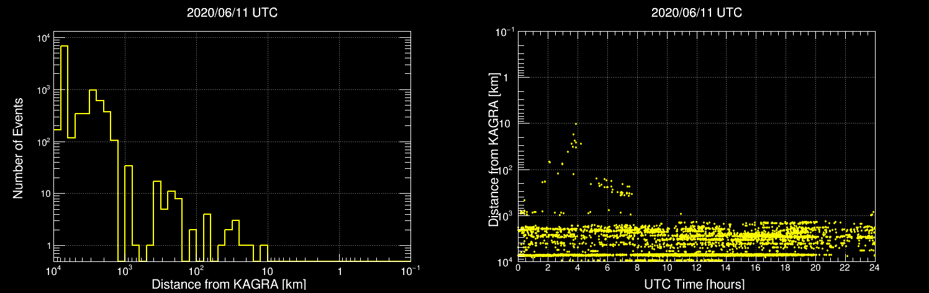This screenshot has height=293, width=929.
Task: Click the left histogram's 2020/06/11 UTC title
Action: tap(232, 13)
